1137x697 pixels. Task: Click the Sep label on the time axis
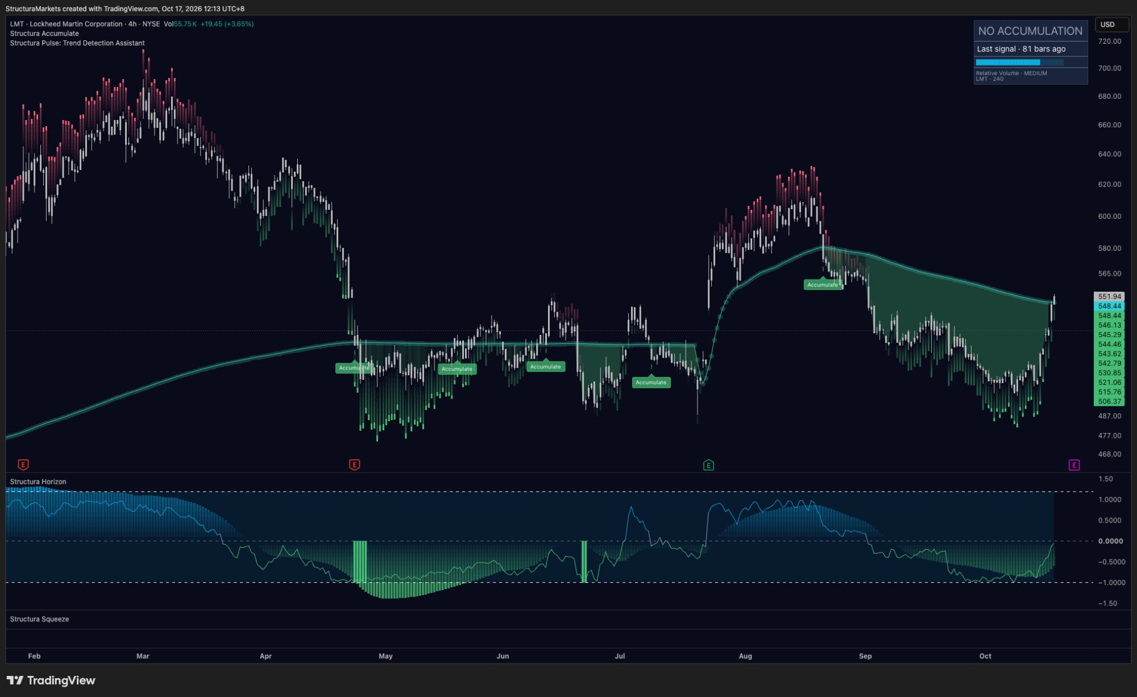[865, 656]
